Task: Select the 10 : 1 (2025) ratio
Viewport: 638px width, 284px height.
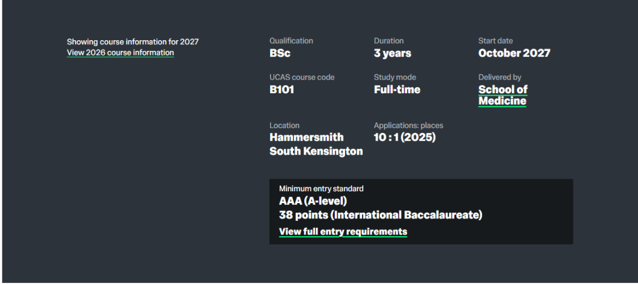Action: coord(405,138)
